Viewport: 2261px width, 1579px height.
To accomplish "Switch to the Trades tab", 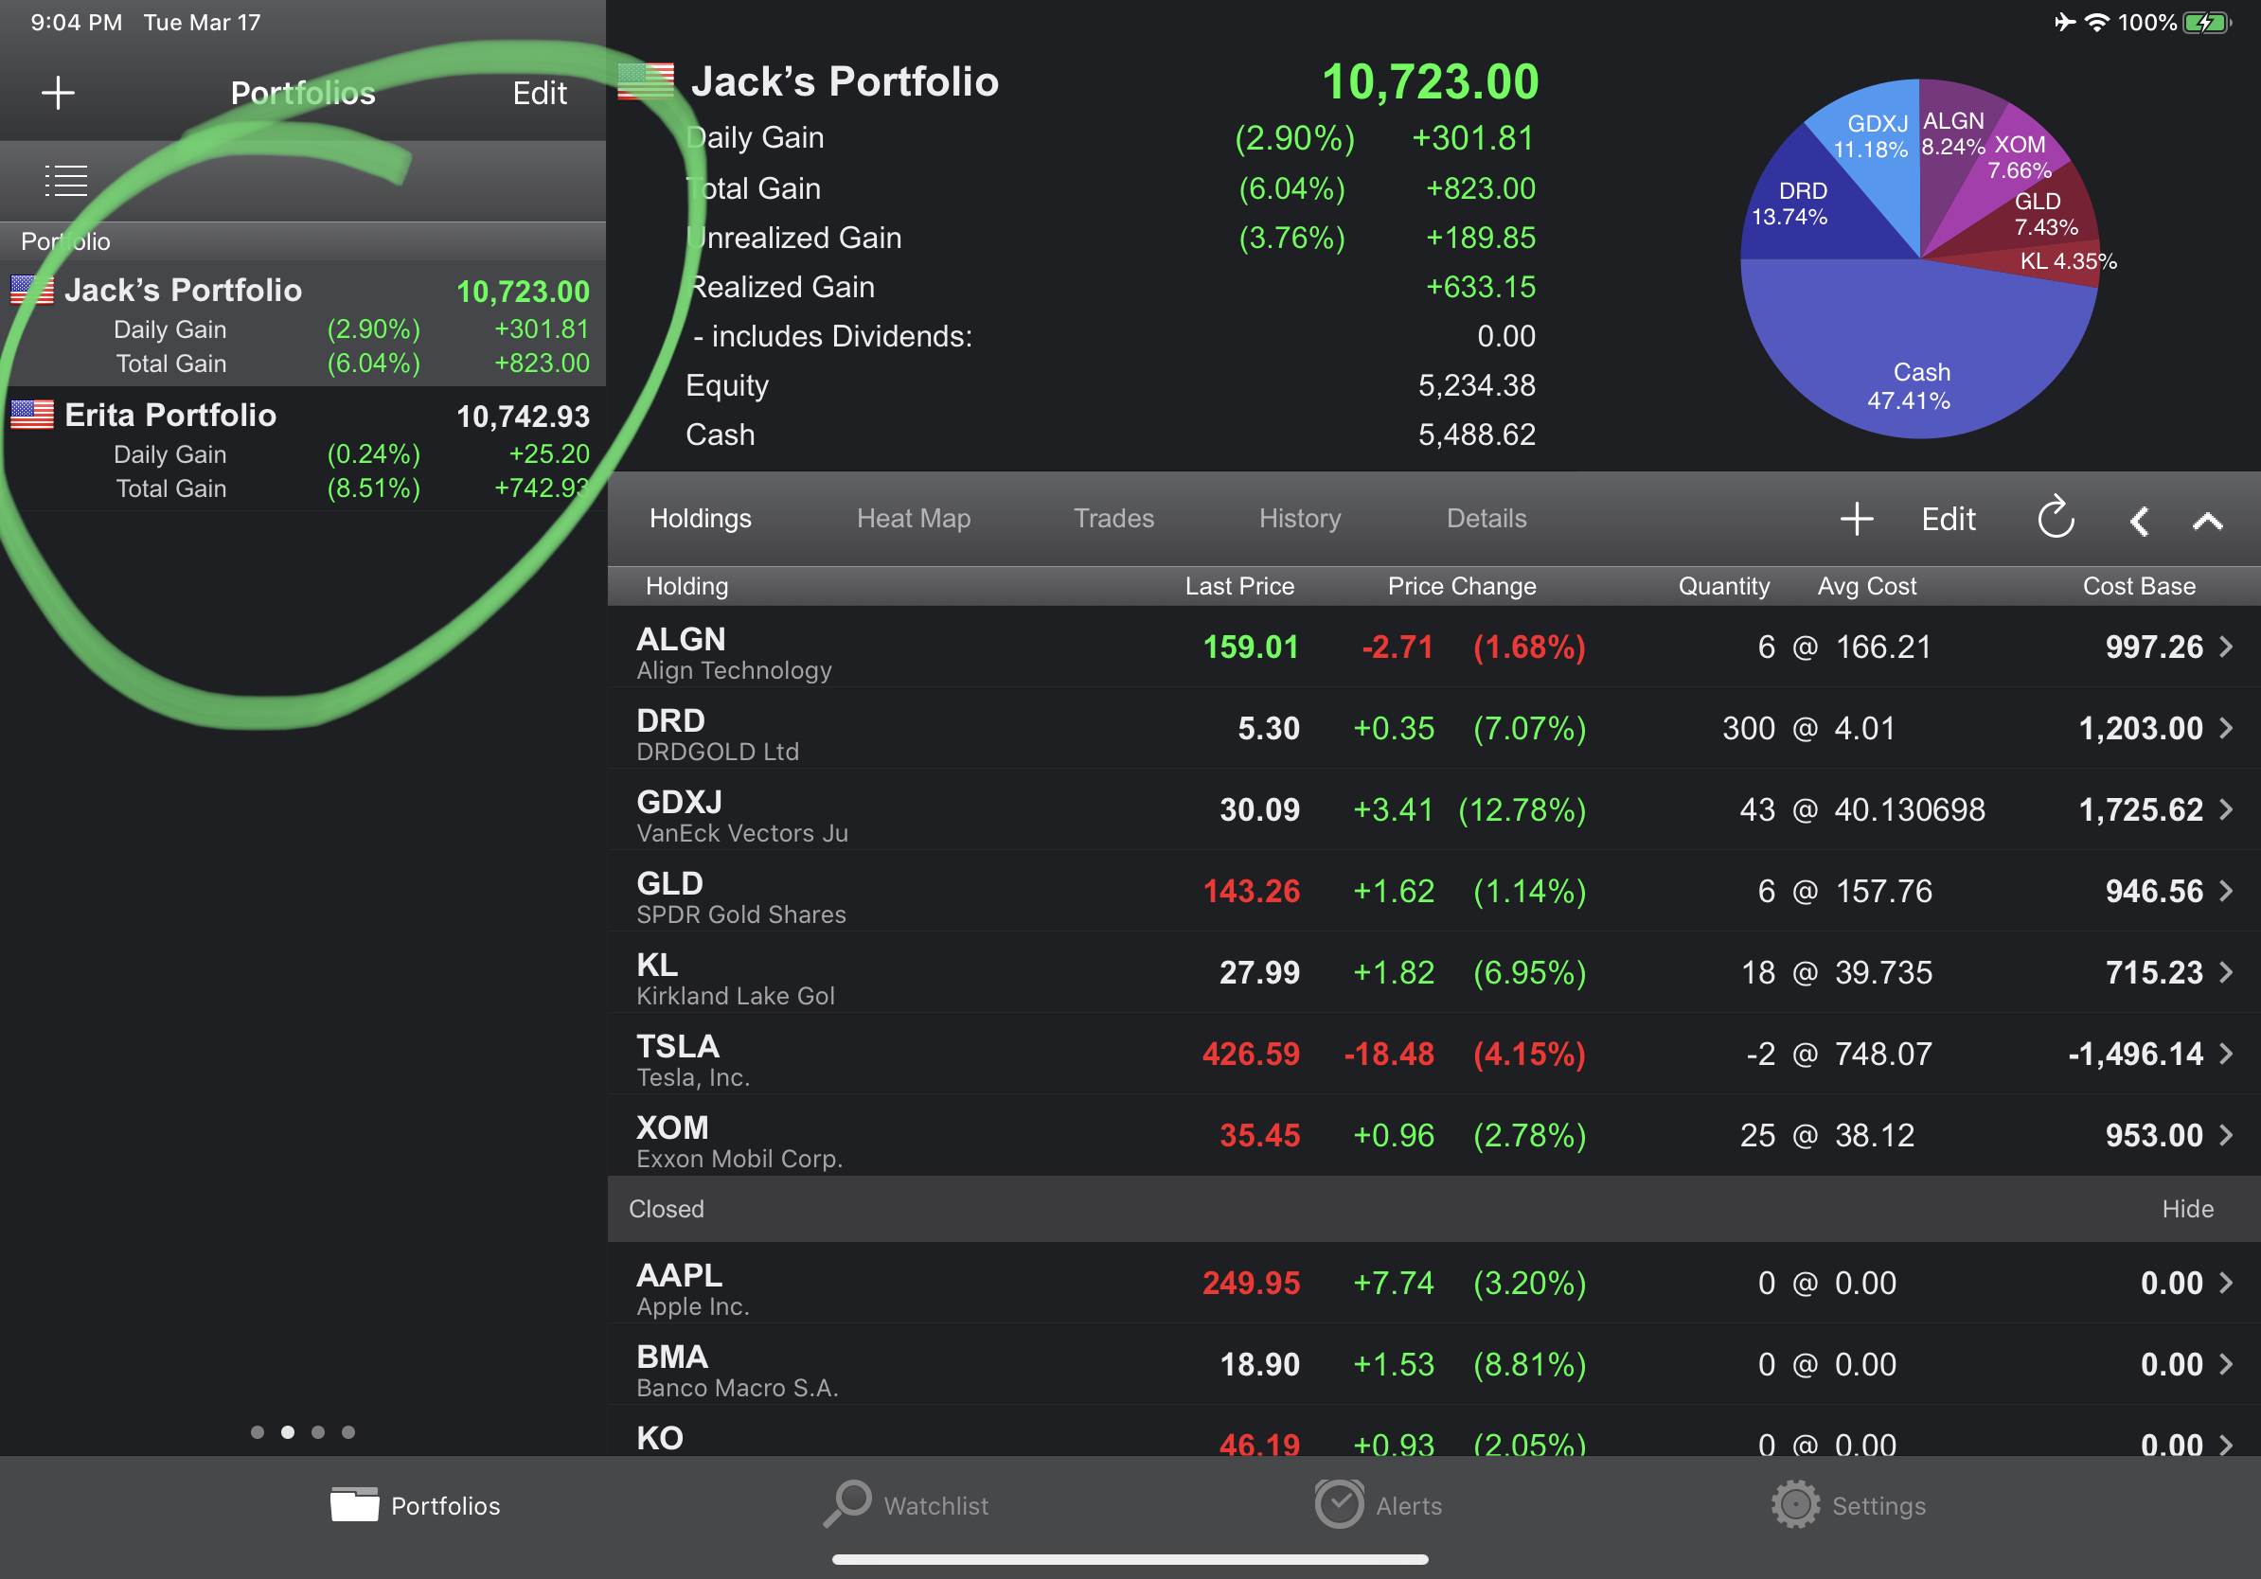I will (1113, 519).
